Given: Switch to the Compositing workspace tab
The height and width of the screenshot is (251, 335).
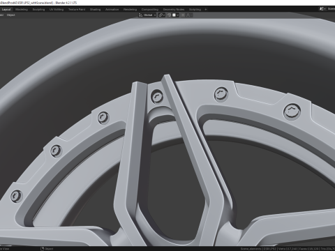Looking at the screenshot, I should tap(150, 10).
